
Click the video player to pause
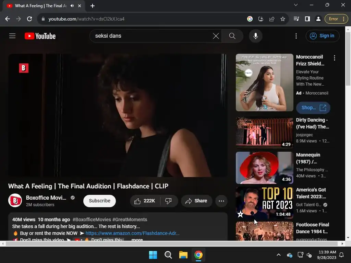[118, 115]
